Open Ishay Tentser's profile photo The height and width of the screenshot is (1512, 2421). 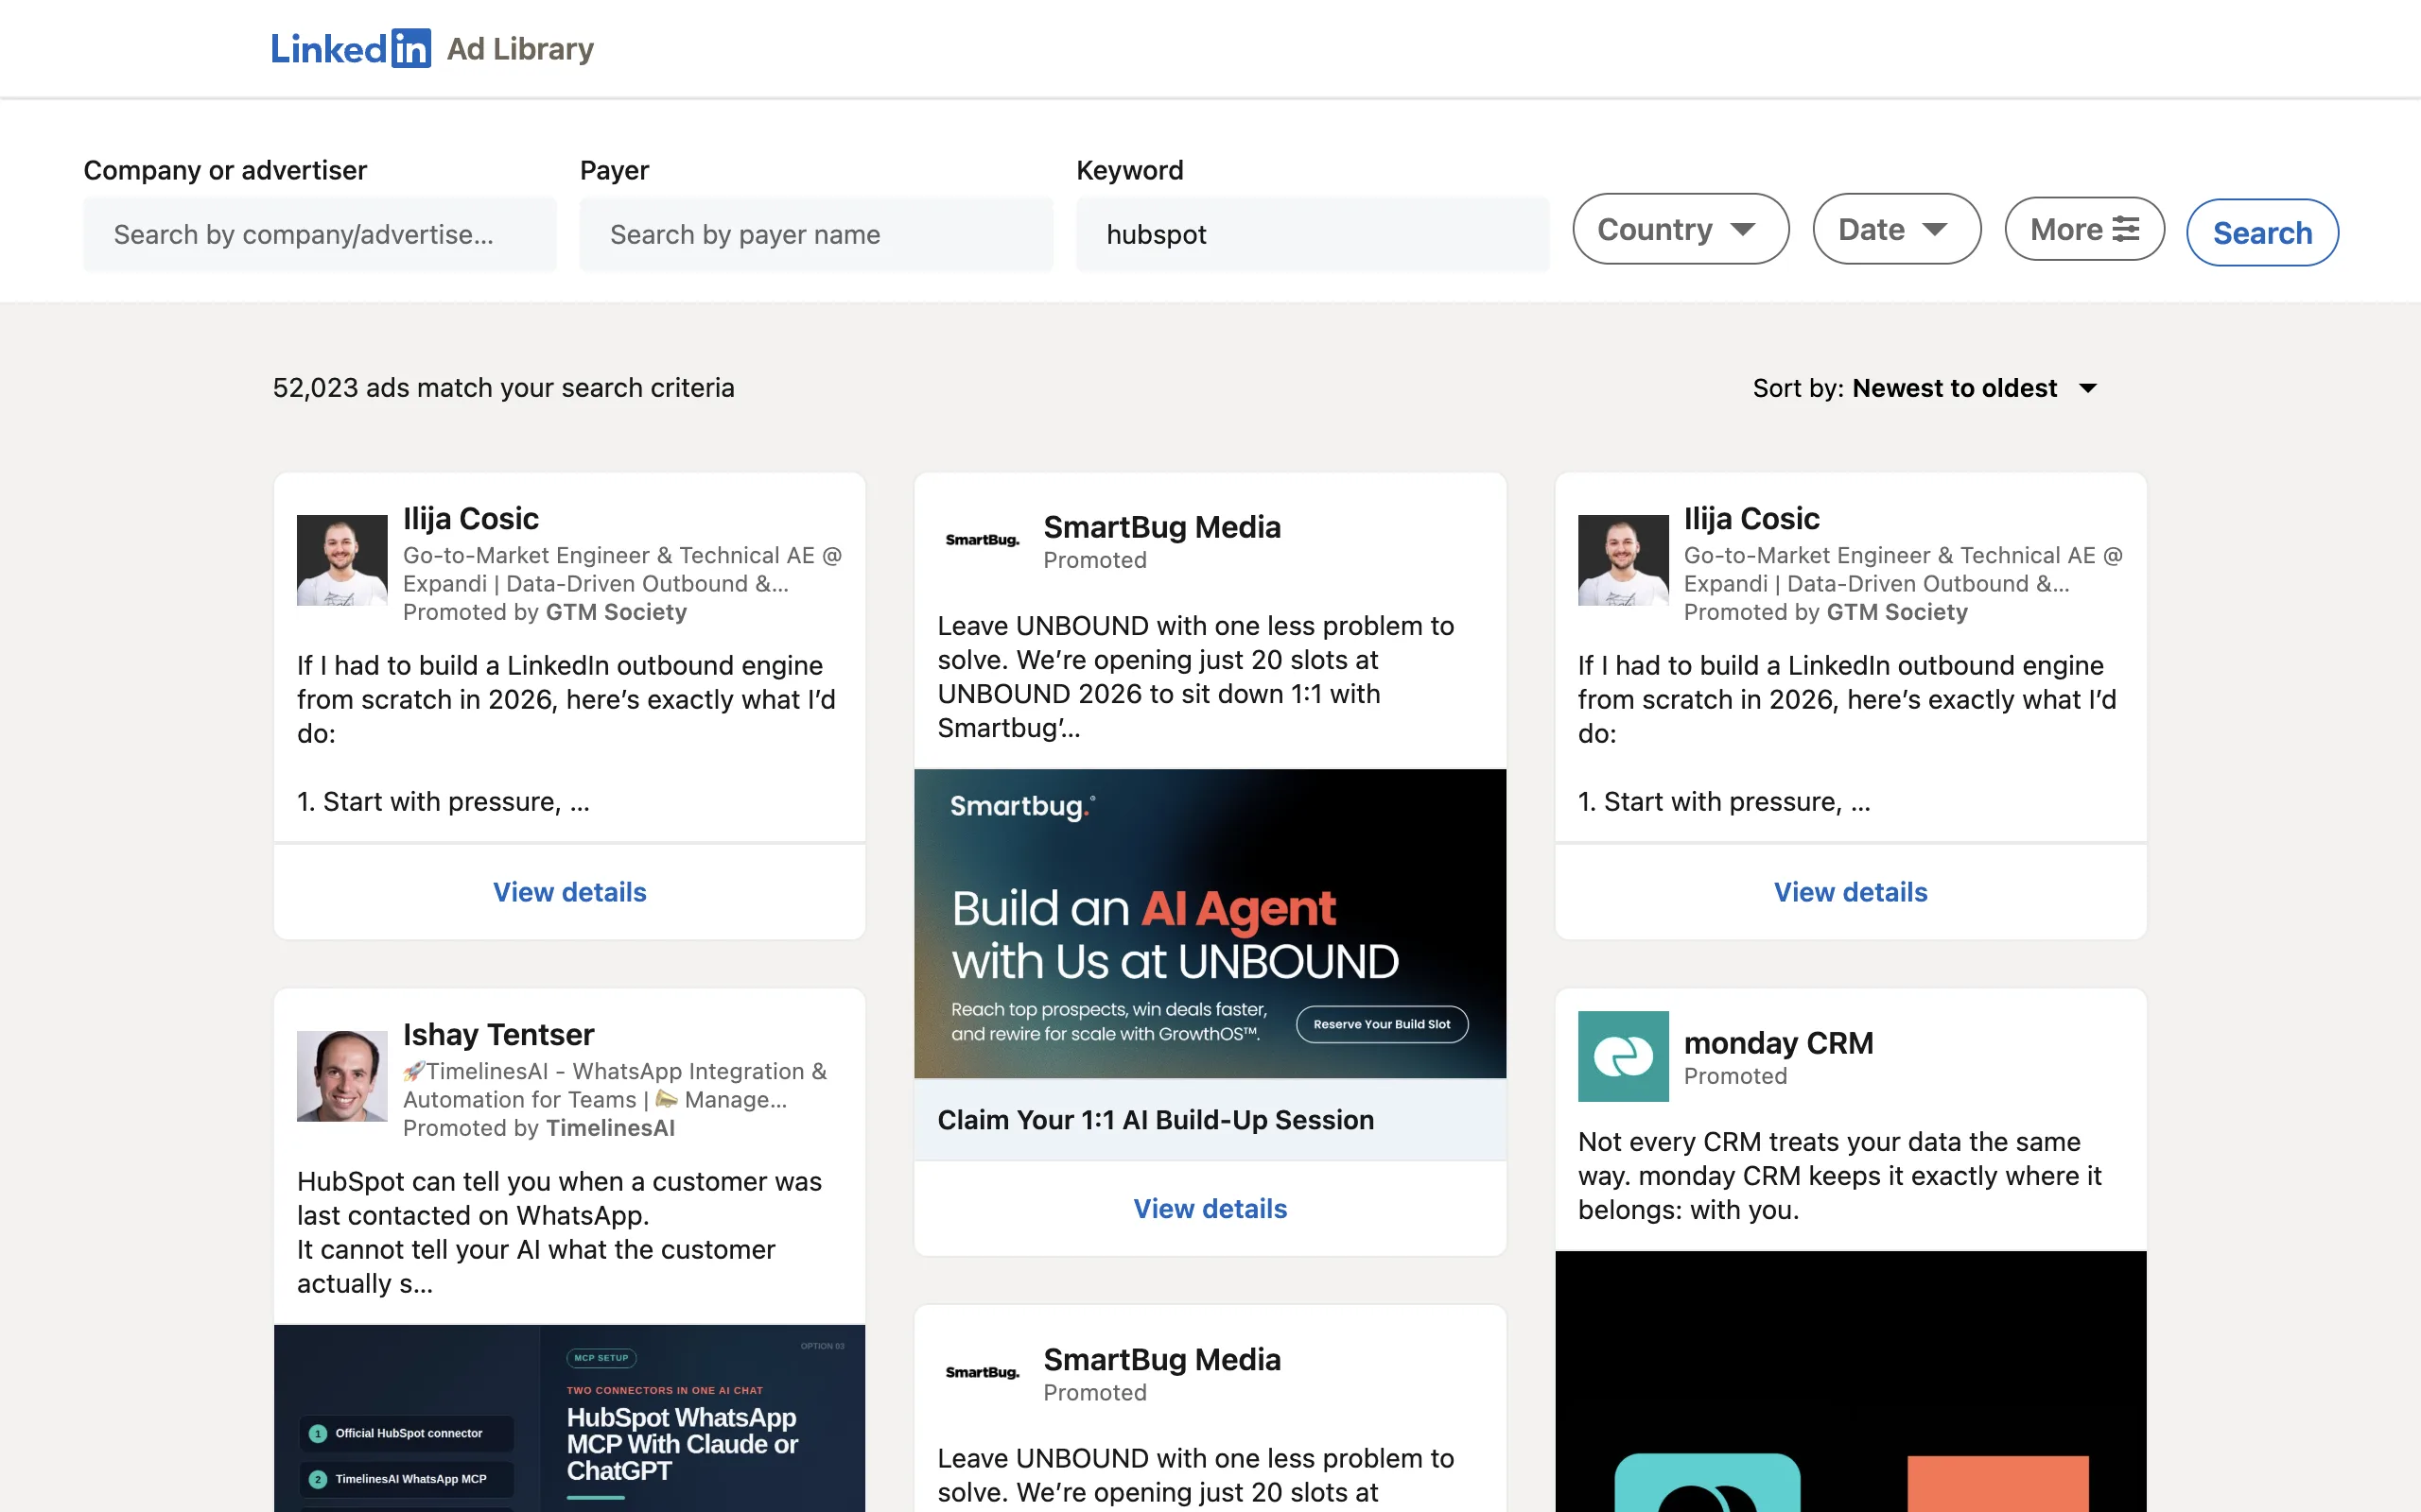(x=342, y=1076)
